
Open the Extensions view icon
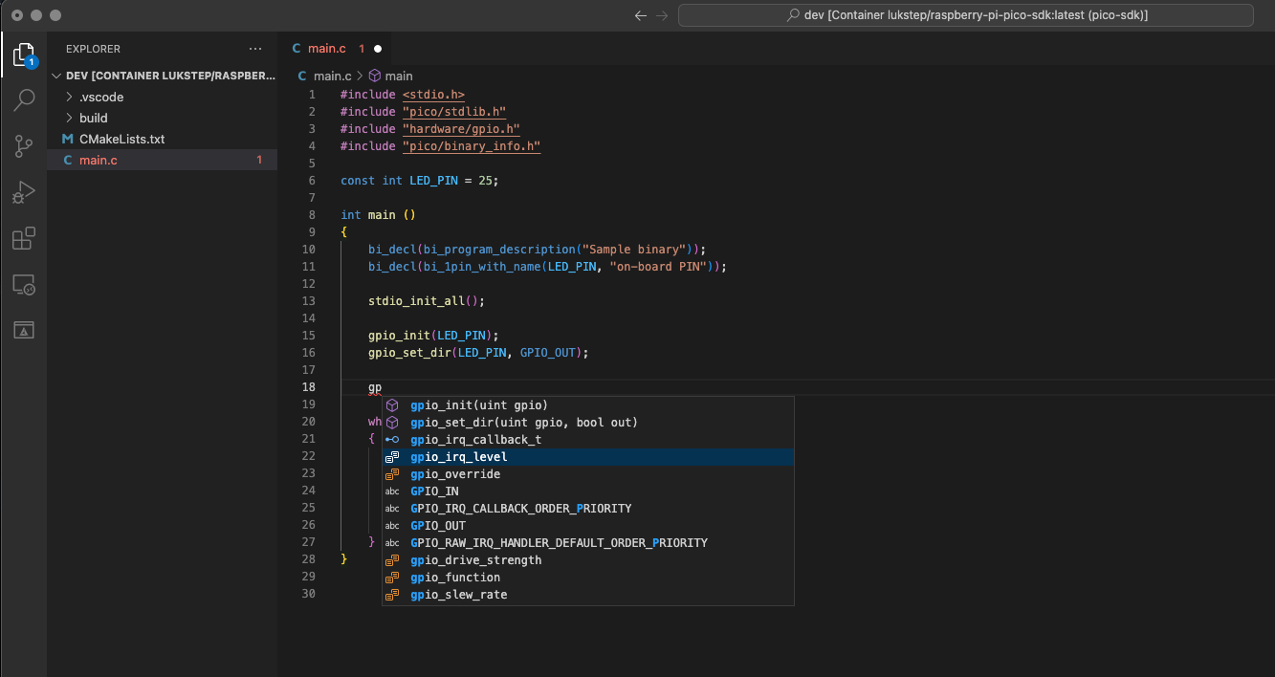[24, 238]
